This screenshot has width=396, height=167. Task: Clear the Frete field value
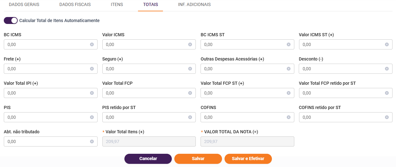(92, 69)
